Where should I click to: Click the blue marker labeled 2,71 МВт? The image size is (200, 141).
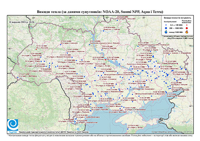pyautogui.click(x=18, y=77)
